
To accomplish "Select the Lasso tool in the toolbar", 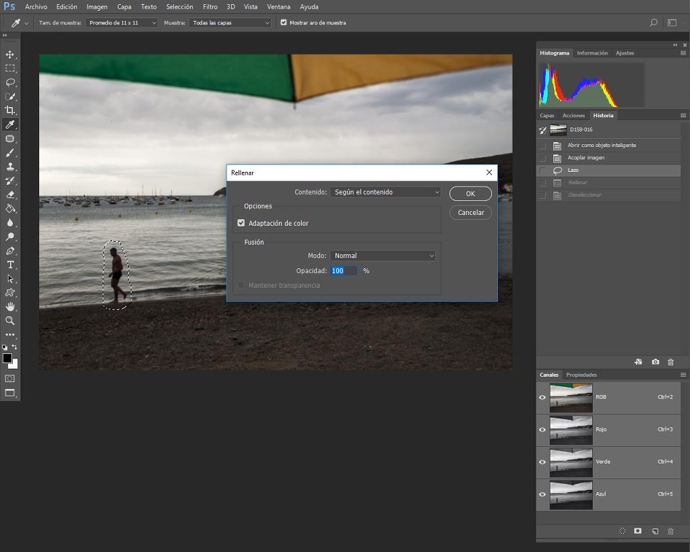I will pyautogui.click(x=9, y=82).
